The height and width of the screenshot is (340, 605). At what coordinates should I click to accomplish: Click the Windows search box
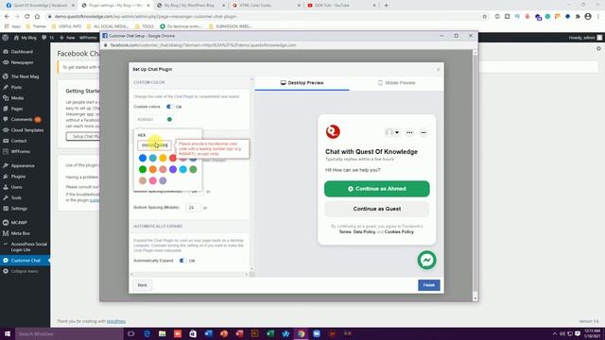point(69,333)
